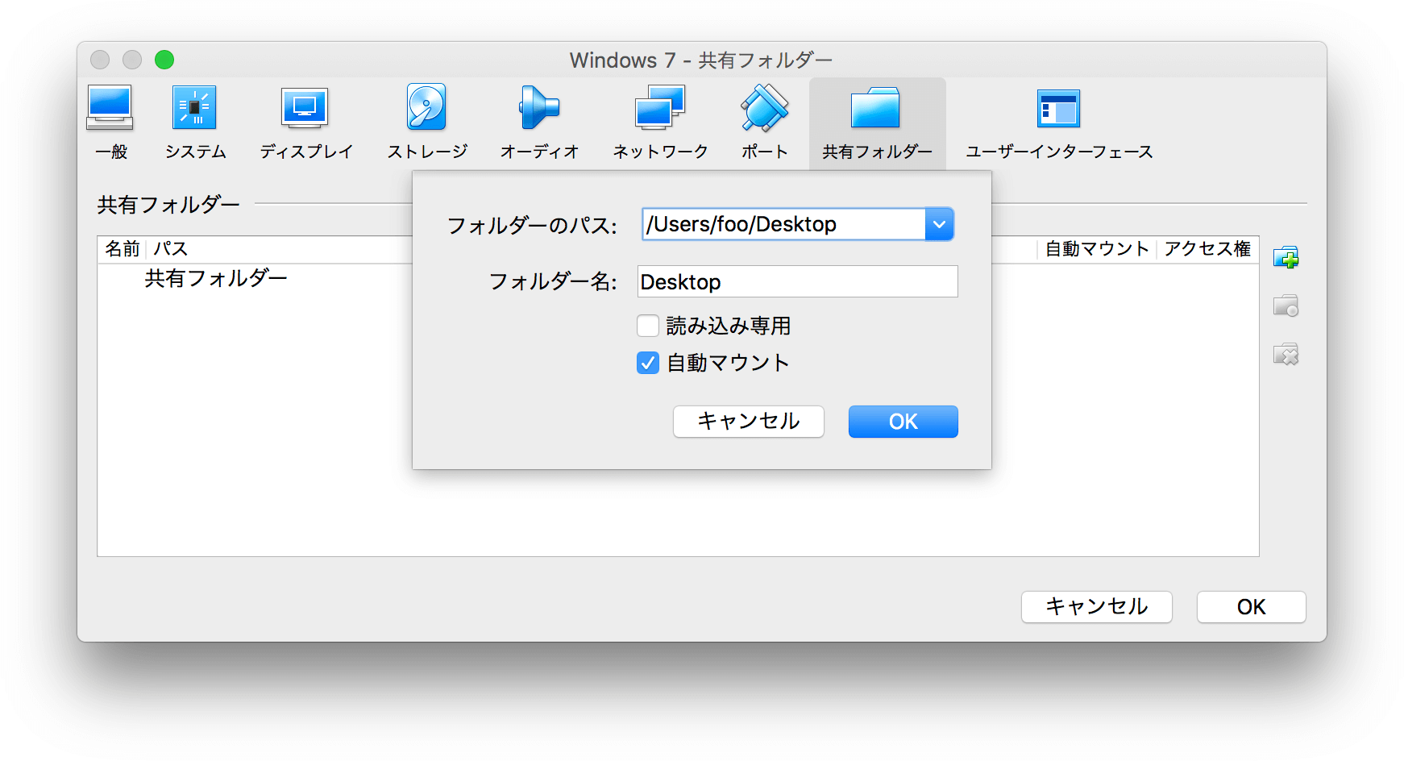The width and height of the screenshot is (1404, 761).
Task: Disable the 自動マウント checkbox
Action: [x=648, y=363]
